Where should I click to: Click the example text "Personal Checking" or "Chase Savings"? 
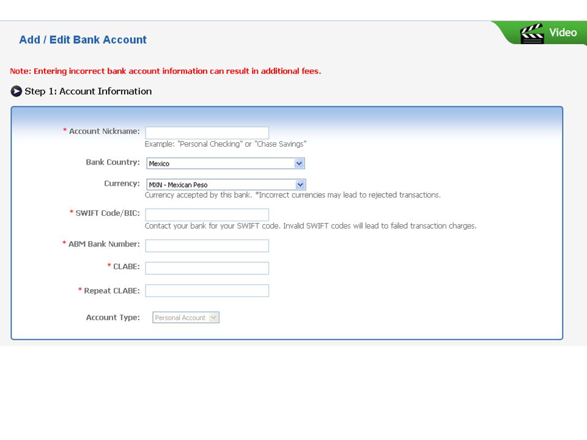click(226, 144)
